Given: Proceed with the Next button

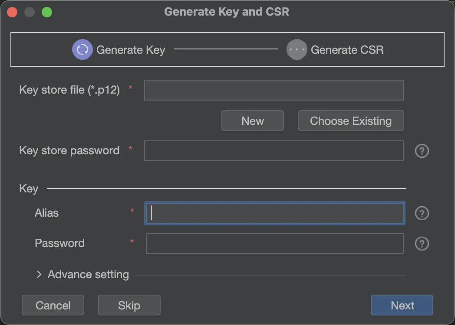Looking at the screenshot, I should [x=402, y=305].
